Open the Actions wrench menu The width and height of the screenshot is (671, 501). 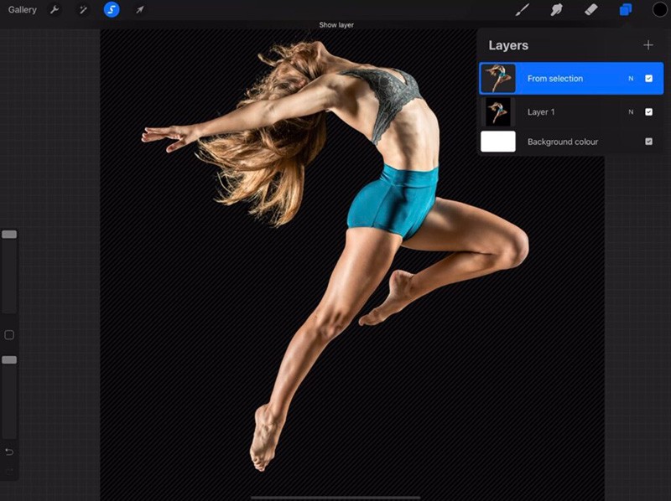[x=53, y=10]
